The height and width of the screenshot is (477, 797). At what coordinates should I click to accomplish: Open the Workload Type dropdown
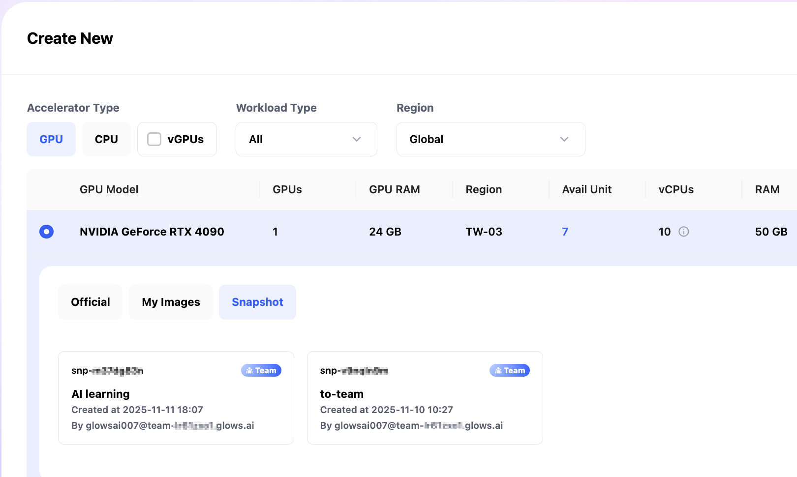coord(306,139)
